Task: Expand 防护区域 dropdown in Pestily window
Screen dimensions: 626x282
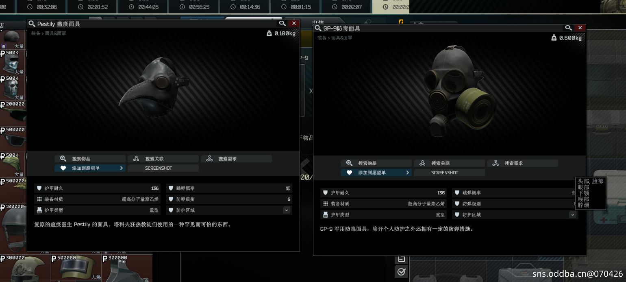Action: (287, 210)
